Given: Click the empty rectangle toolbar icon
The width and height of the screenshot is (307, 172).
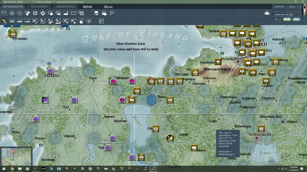Looking at the screenshot, I should click(x=73, y=13).
